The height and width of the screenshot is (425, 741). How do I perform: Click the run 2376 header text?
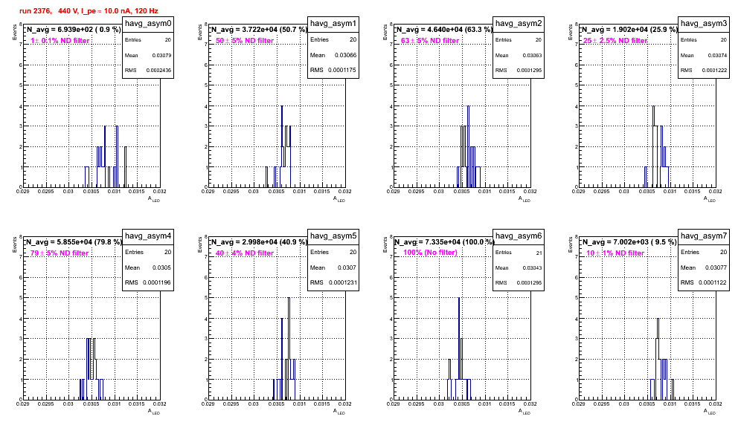tap(89, 11)
